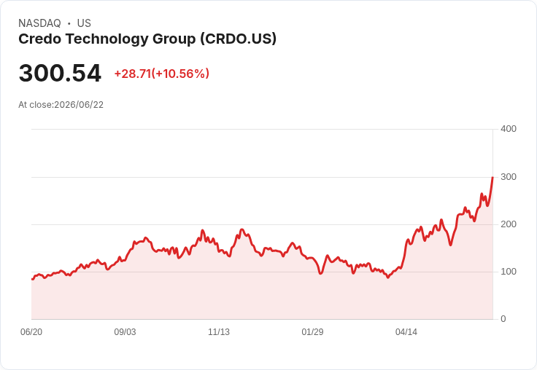This screenshot has height=370, width=537.
Task: Click the 06/20 date on x-axis
Action: [x=31, y=331]
